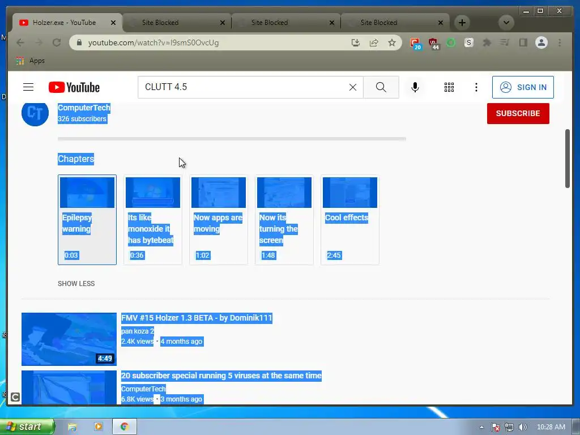
Task: Open YouTube settings three-dot menu
Action: [x=476, y=87]
